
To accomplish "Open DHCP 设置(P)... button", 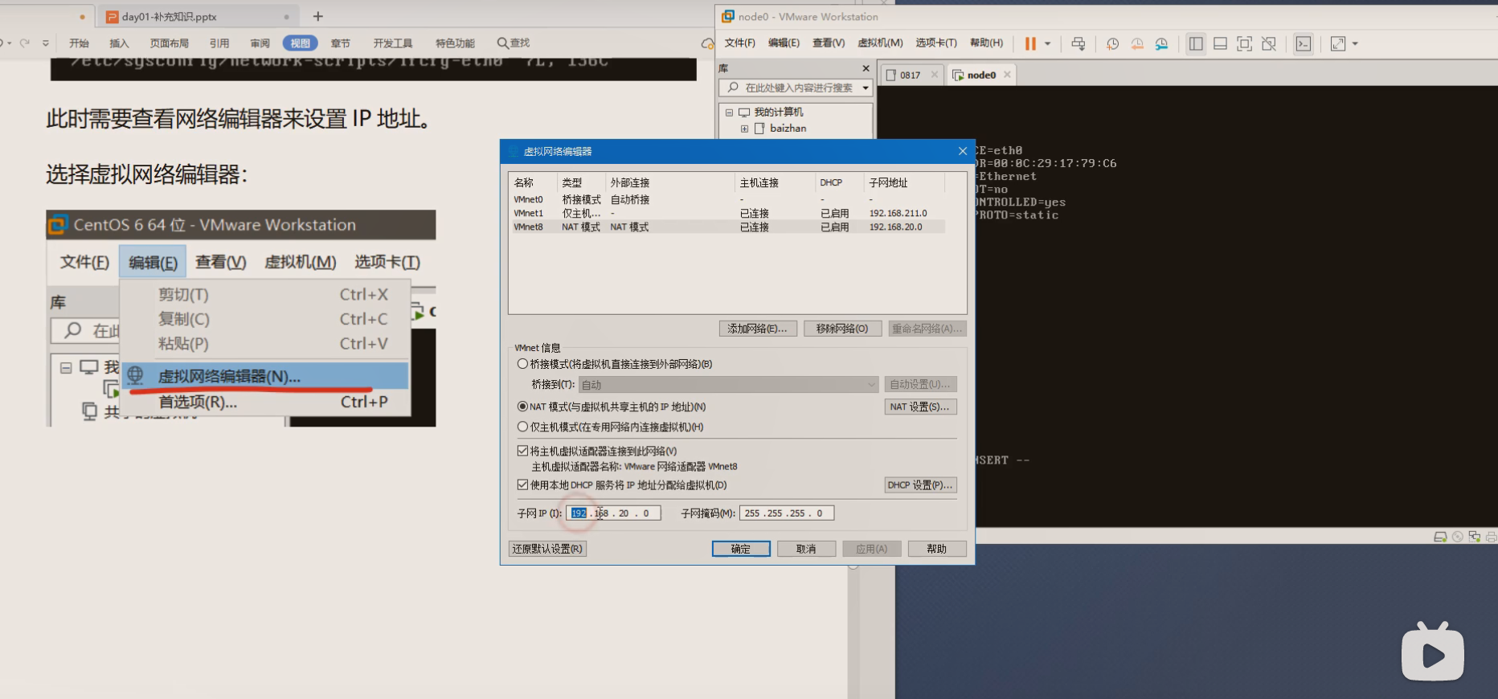I will [x=920, y=485].
